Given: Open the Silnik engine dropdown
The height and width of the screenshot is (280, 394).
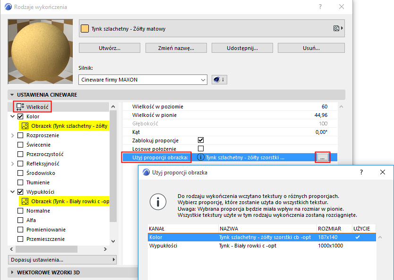Looking at the screenshot, I should (x=143, y=80).
